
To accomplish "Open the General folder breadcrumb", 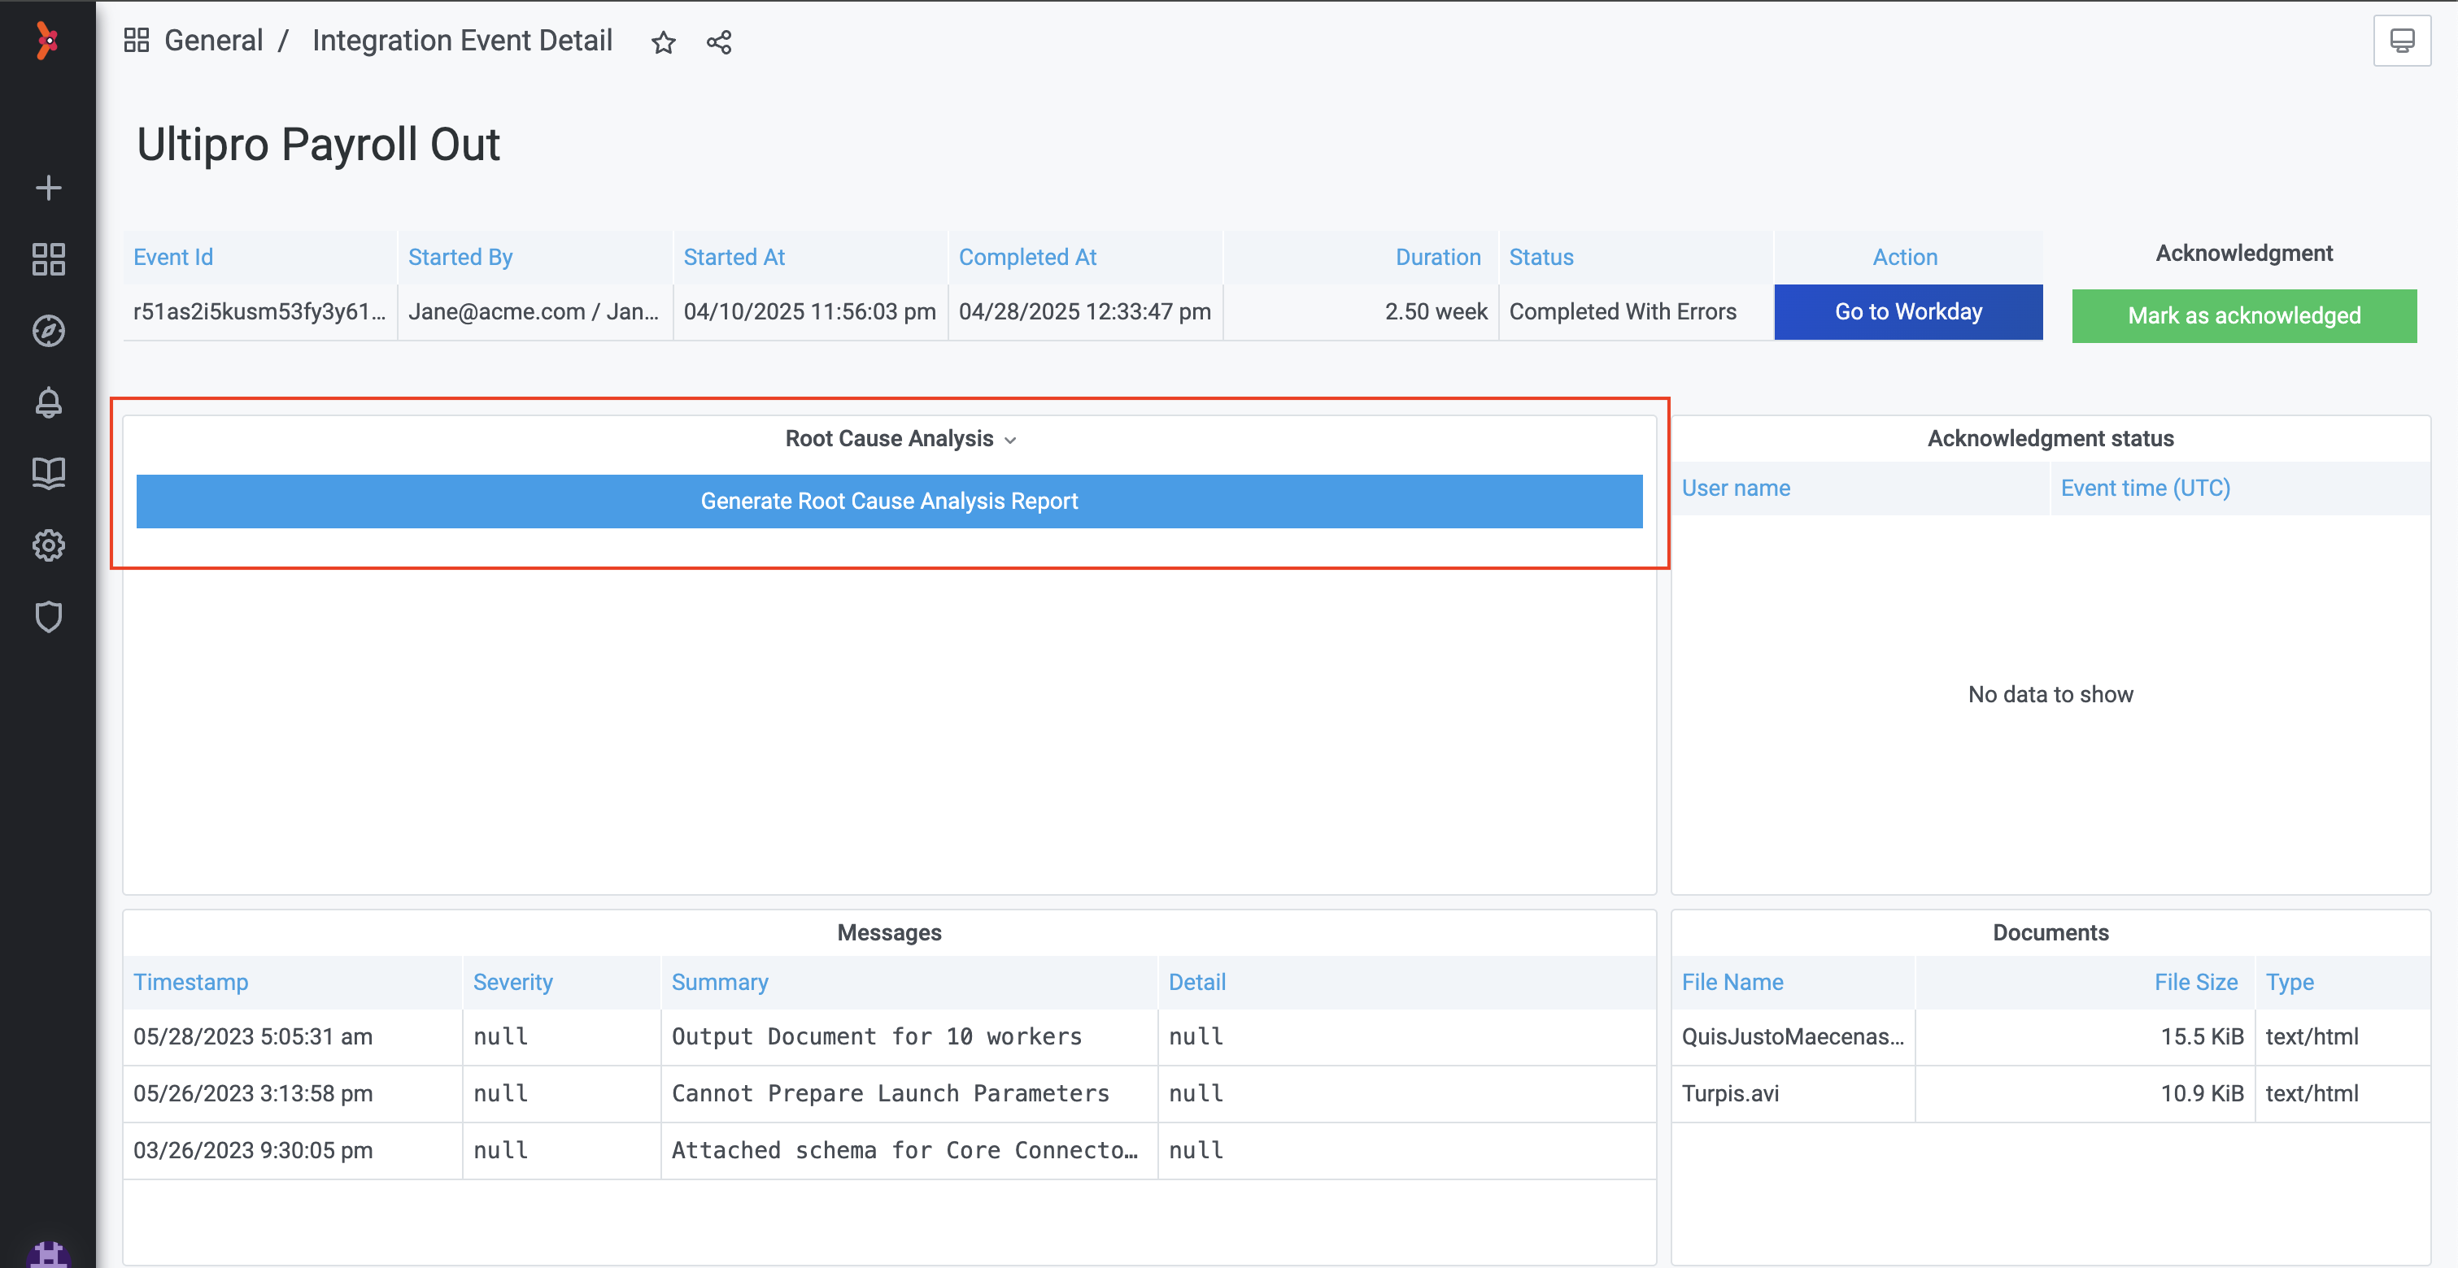I will click(213, 41).
